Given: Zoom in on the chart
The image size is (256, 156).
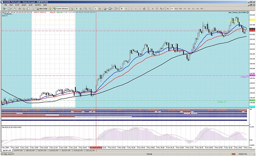Looking at the screenshot, I should click(x=86, y=9).
